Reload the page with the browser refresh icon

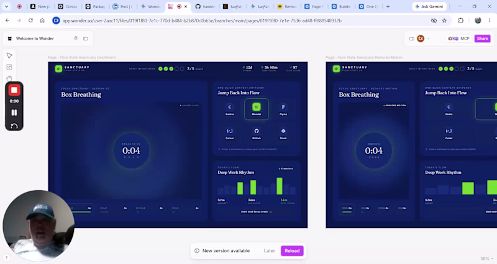[30, 20]
